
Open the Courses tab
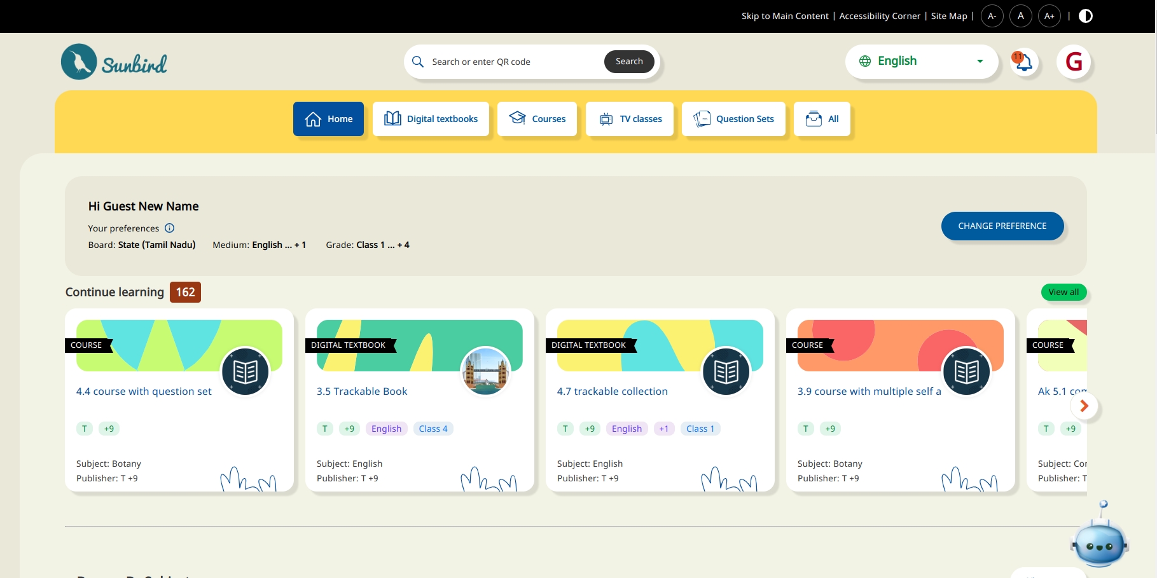[537, 119]
